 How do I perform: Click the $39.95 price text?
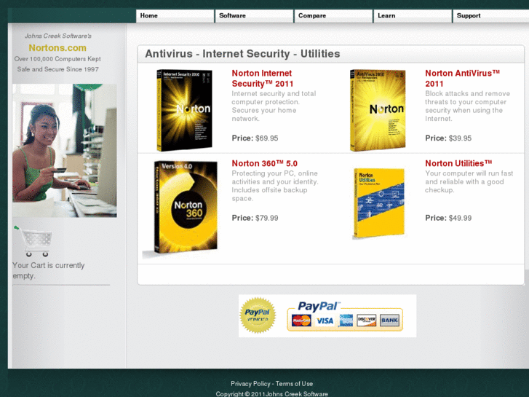460,138
